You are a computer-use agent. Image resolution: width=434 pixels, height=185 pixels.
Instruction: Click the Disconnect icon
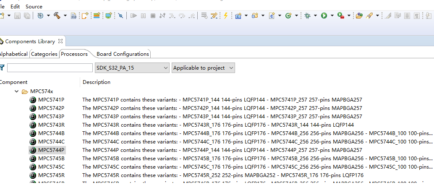click(x=162, y=16)
